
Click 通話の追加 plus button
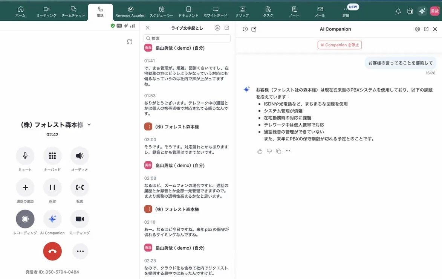25,188
